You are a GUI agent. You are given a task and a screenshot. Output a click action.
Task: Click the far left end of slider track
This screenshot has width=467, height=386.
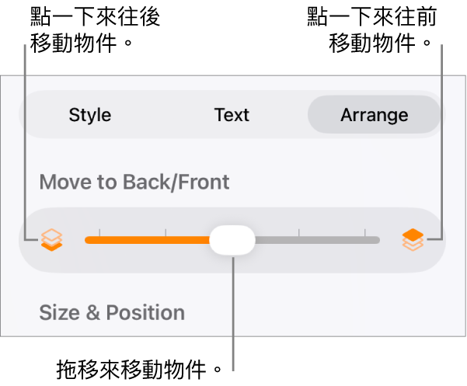point(87,240)
